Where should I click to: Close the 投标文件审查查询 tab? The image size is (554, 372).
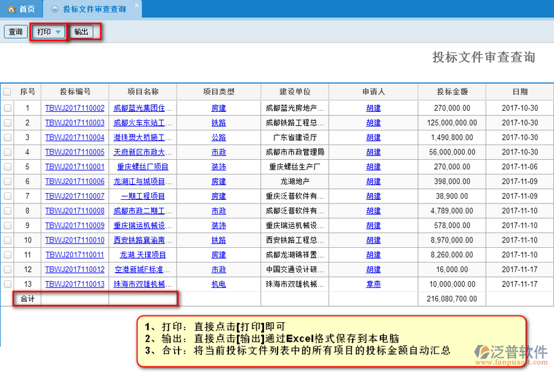137,5
